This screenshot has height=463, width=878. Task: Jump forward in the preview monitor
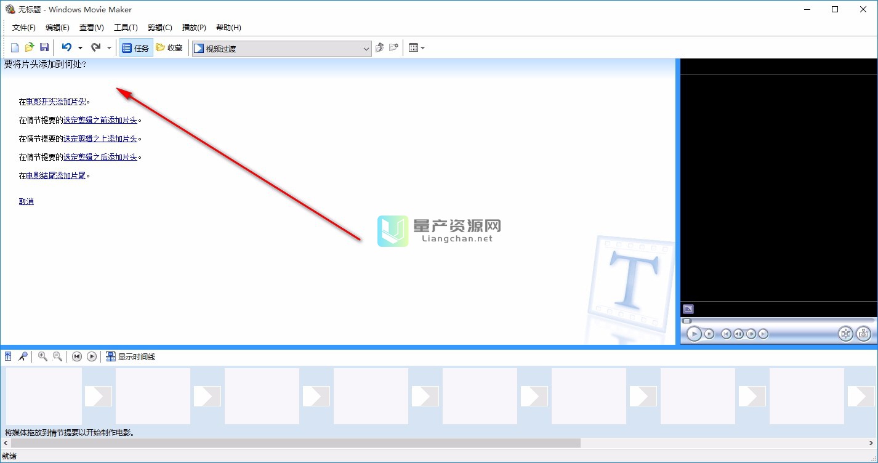(x=763, y=334)
